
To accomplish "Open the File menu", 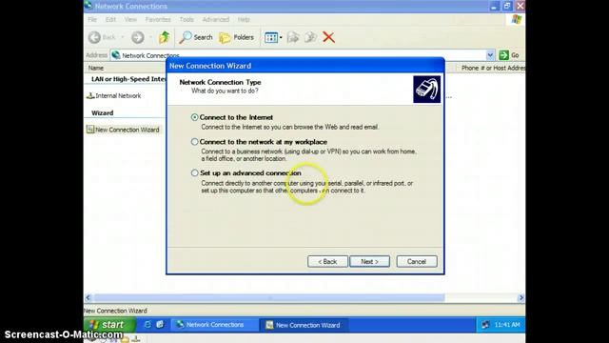I will pos(92,19).
